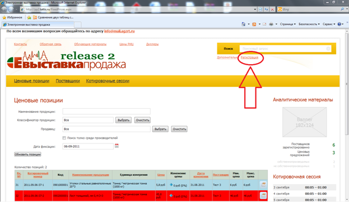This screenshot has height=202, width=349.
Task: Open the Безопасность dropdown menu
Action: [x=309, y=24]
